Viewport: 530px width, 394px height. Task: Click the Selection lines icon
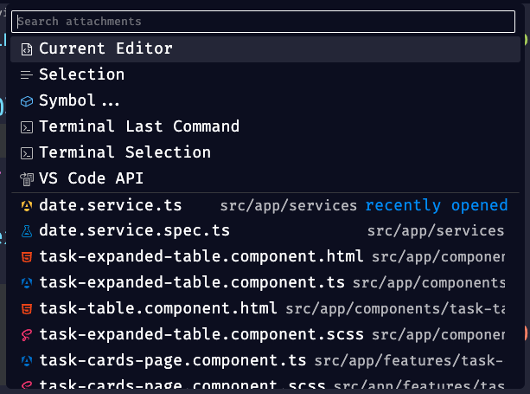tap(27, 75)
